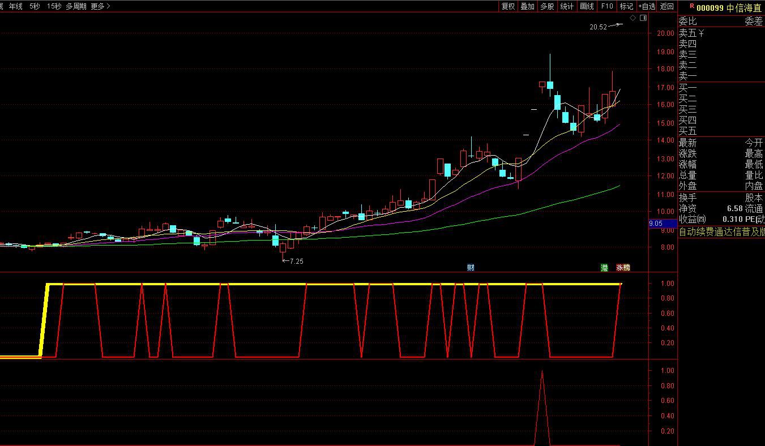
Task: Expand the 更多 more periods menu
Action: coord(101,6)
